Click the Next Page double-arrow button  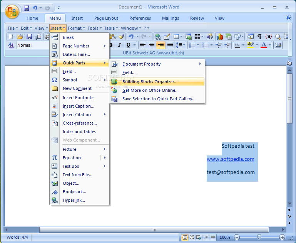289,223
